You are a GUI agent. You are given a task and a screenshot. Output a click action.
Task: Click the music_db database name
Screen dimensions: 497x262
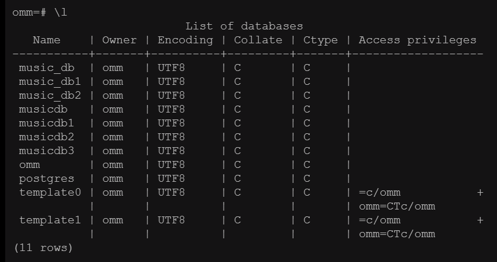point(47,68)
